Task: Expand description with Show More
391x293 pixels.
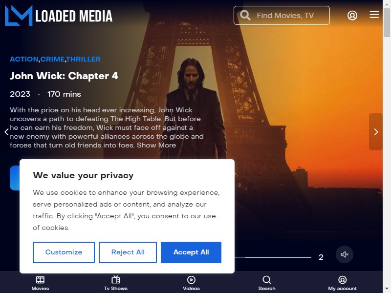Action: 156,145
